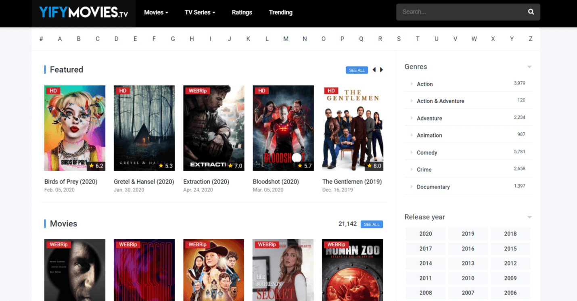
Task: Open the Human Zoo poster
Action: (x=353, y=270)
